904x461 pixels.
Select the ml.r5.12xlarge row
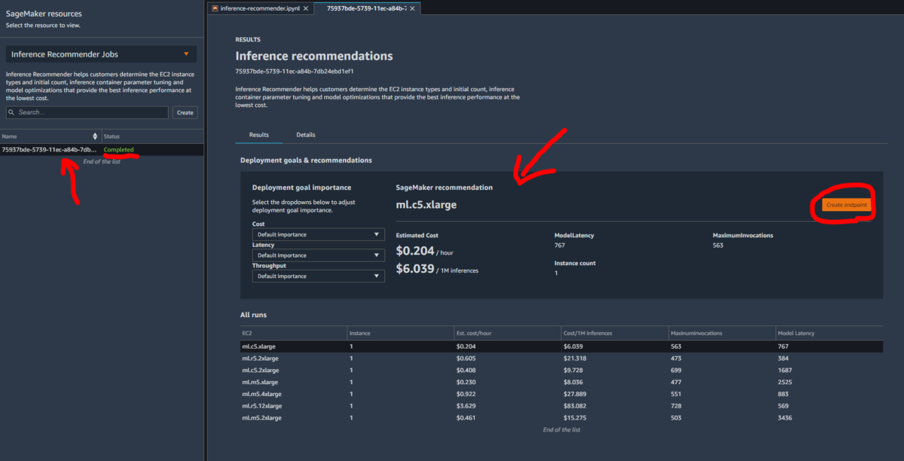[x=561, y=405]
